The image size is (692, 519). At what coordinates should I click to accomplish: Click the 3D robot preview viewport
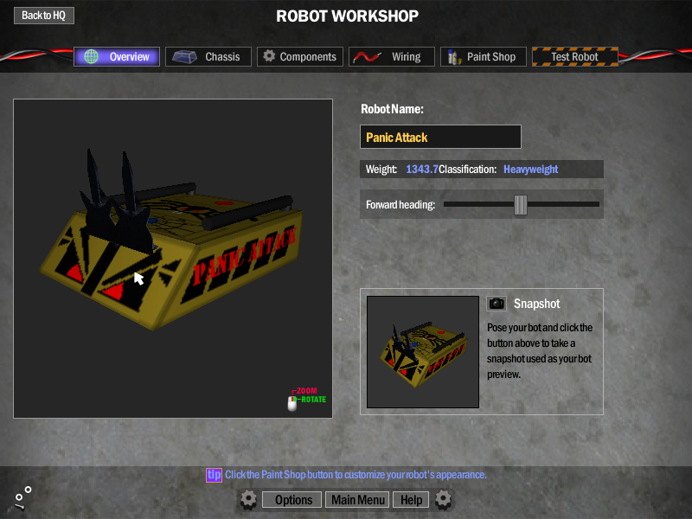(173, 258)
